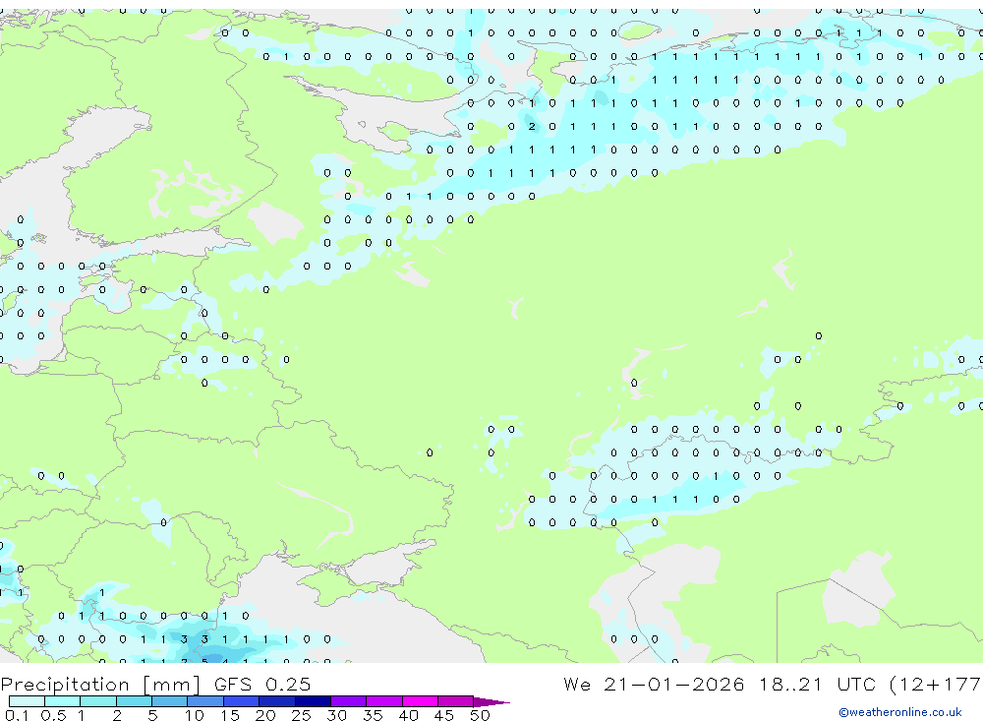983x721 pixels.
Task: Click the 0.1–0.5 mm palest legend swatch
Action: (27, 701)
